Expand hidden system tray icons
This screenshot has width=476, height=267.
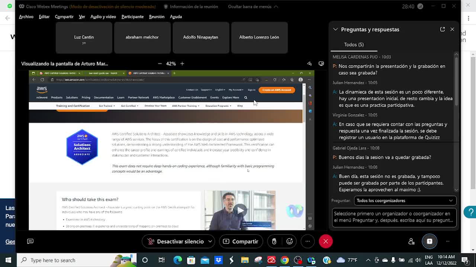point(368,260)
